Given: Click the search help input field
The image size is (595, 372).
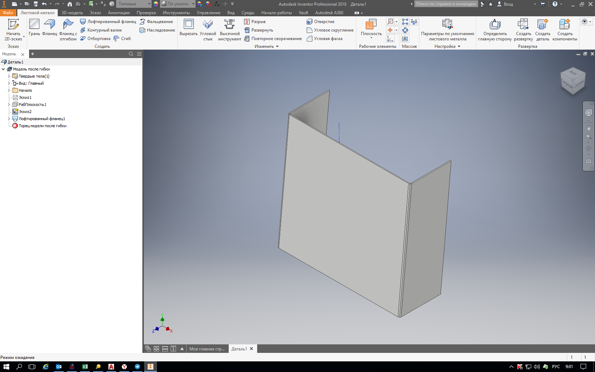Looking at the screenshot, I should point(446,4).
